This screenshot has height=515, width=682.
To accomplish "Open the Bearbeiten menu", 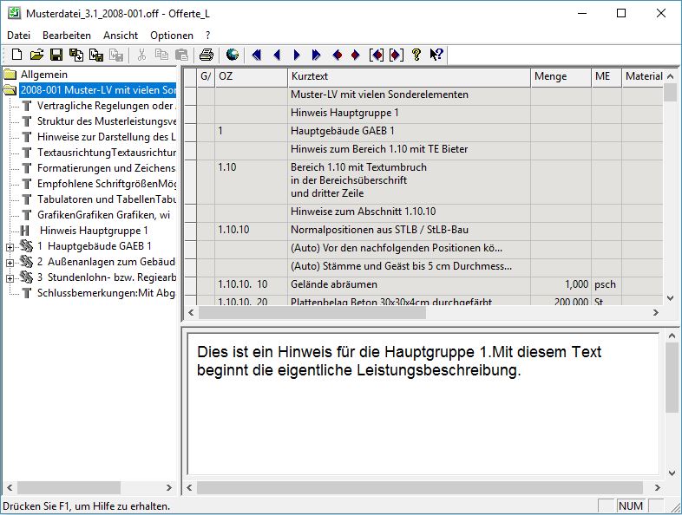I will (67, 36).
